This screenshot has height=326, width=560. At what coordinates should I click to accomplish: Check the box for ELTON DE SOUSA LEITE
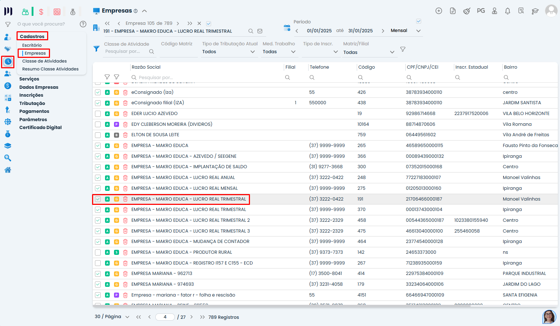tap(98, 135)
